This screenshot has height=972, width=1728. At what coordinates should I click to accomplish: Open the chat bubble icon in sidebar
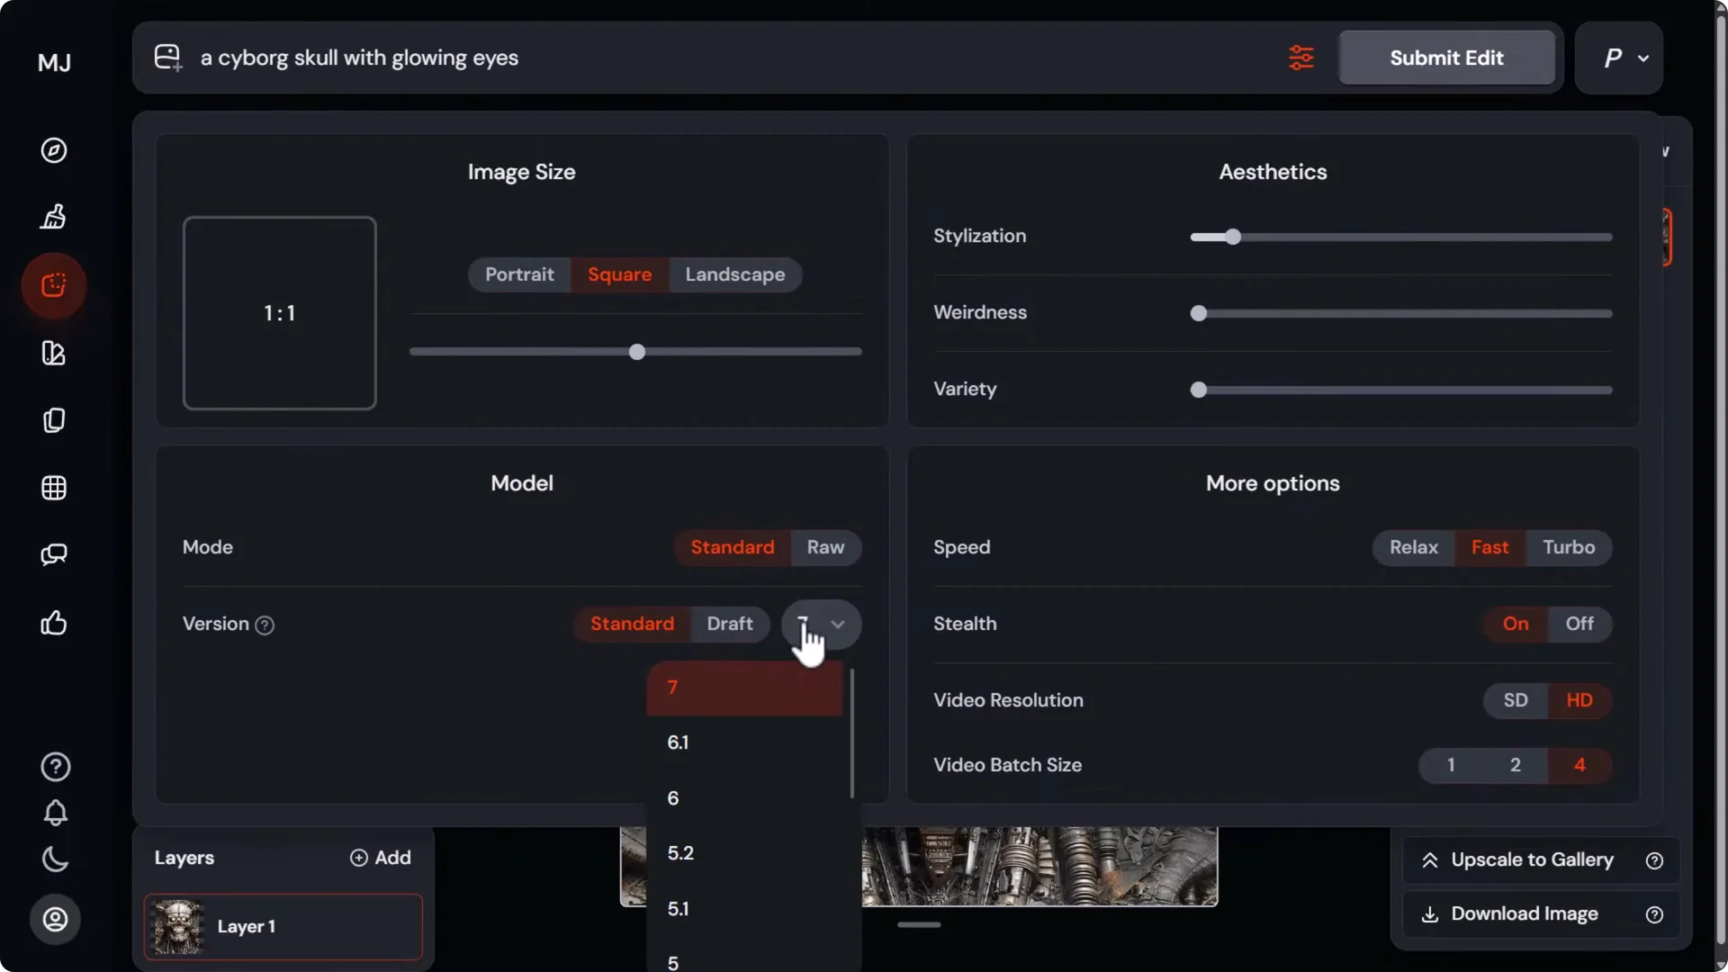point(54,555)
